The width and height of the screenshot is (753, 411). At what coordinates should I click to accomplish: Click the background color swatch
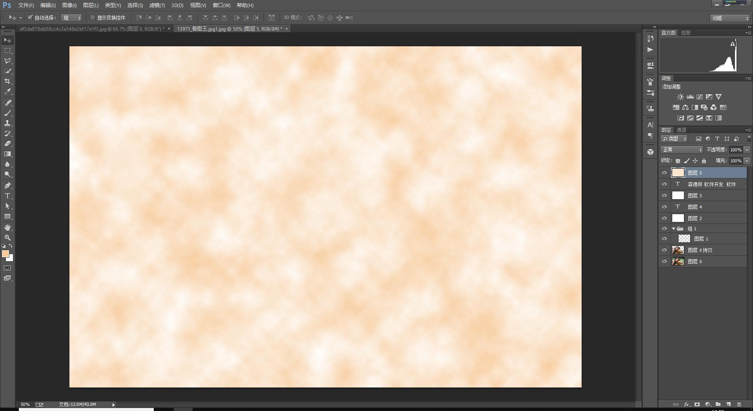[11, 258]
